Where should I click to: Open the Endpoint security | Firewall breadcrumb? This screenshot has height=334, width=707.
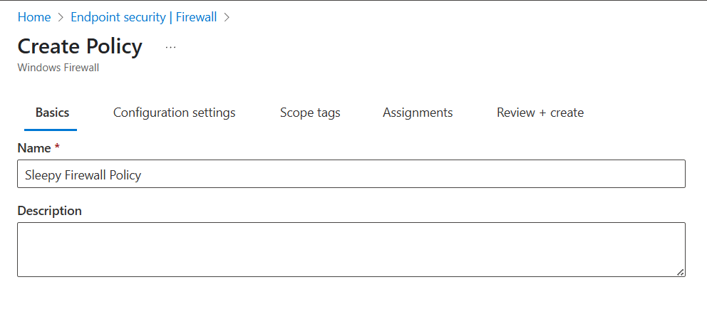(x=143, y=17)
